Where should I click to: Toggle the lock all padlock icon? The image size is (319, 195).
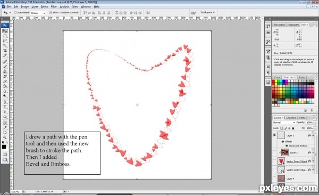tap(293, 128)
